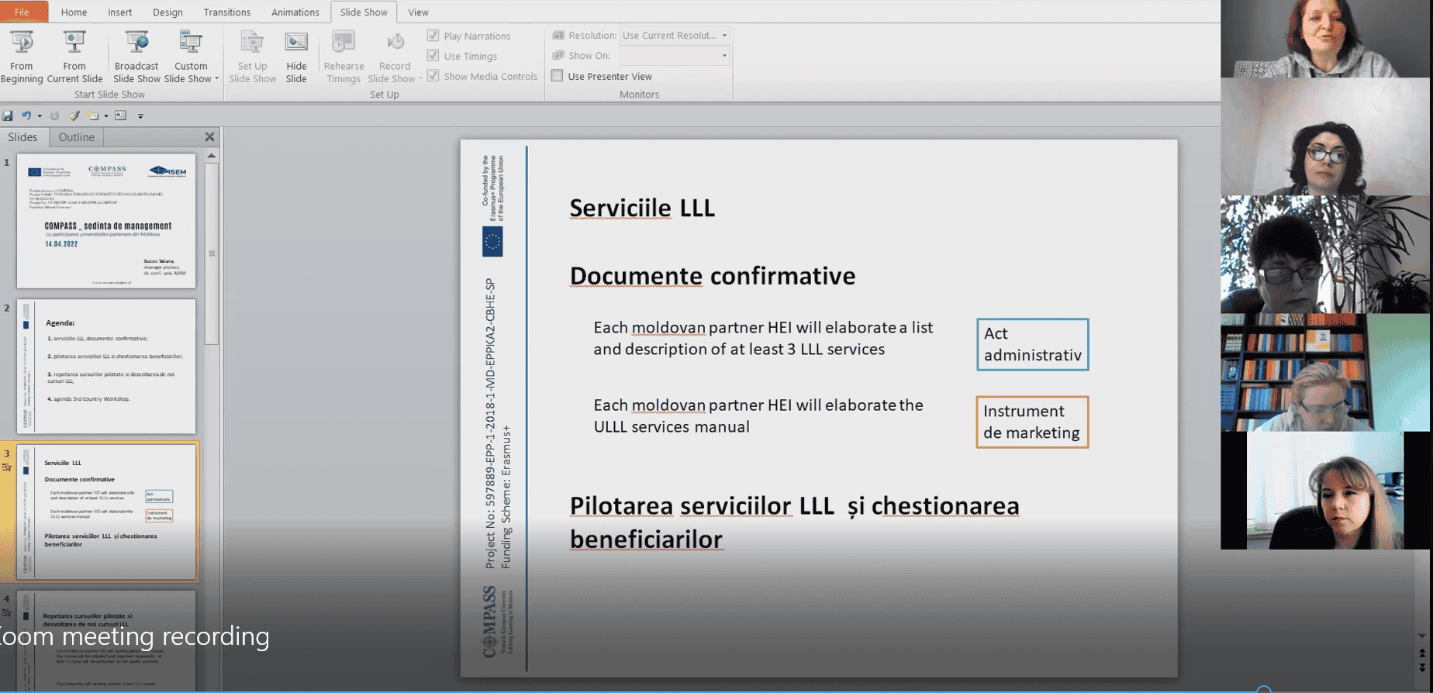Click the vertical "Project No" sidebar text
The width and height of the screenshot is (1433, 693).
(490, 423)
